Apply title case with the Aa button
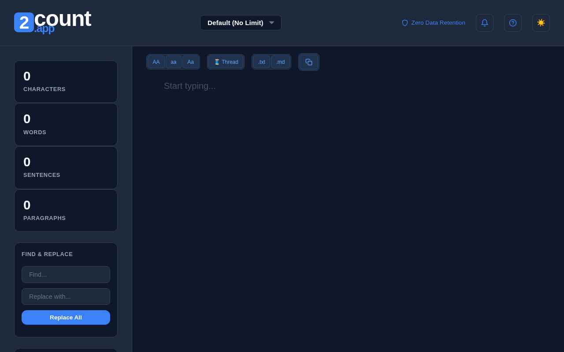Screen dimensions: 564x352 [190, 62]
